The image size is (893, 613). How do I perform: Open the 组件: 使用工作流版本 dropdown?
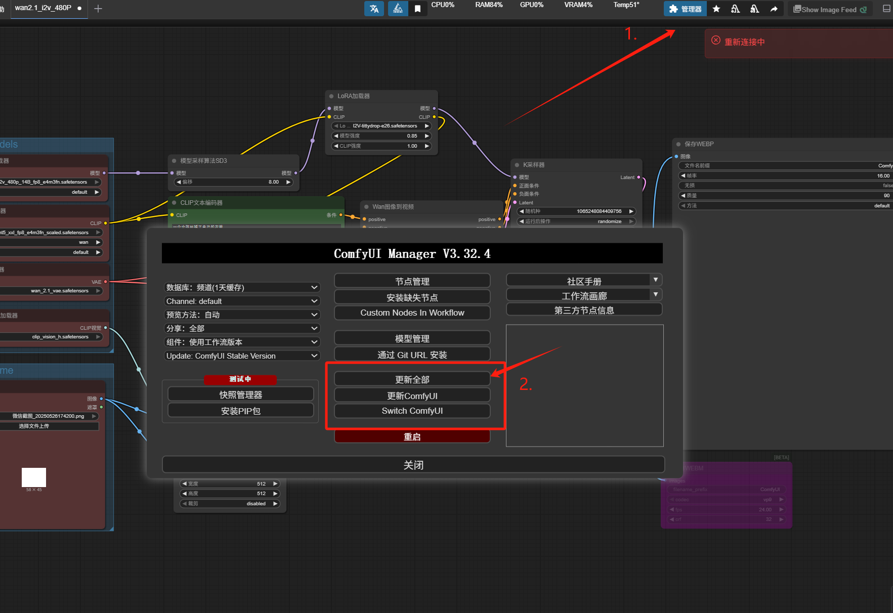[242, 342]
